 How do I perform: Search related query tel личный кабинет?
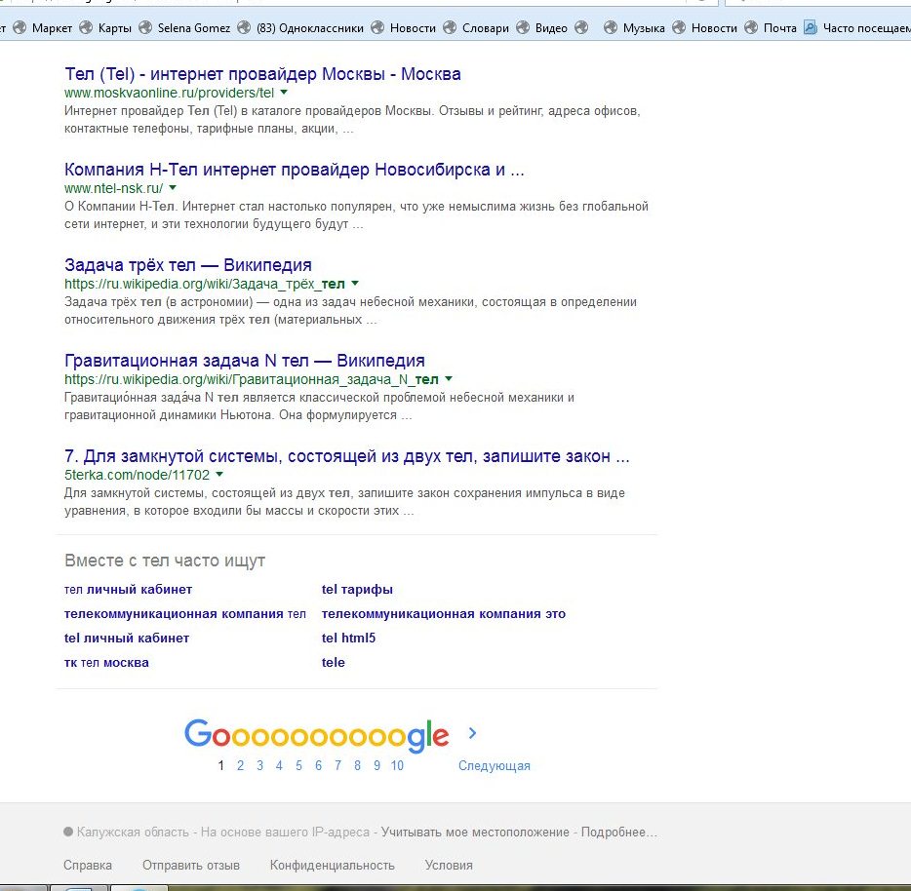coord(127,638)
